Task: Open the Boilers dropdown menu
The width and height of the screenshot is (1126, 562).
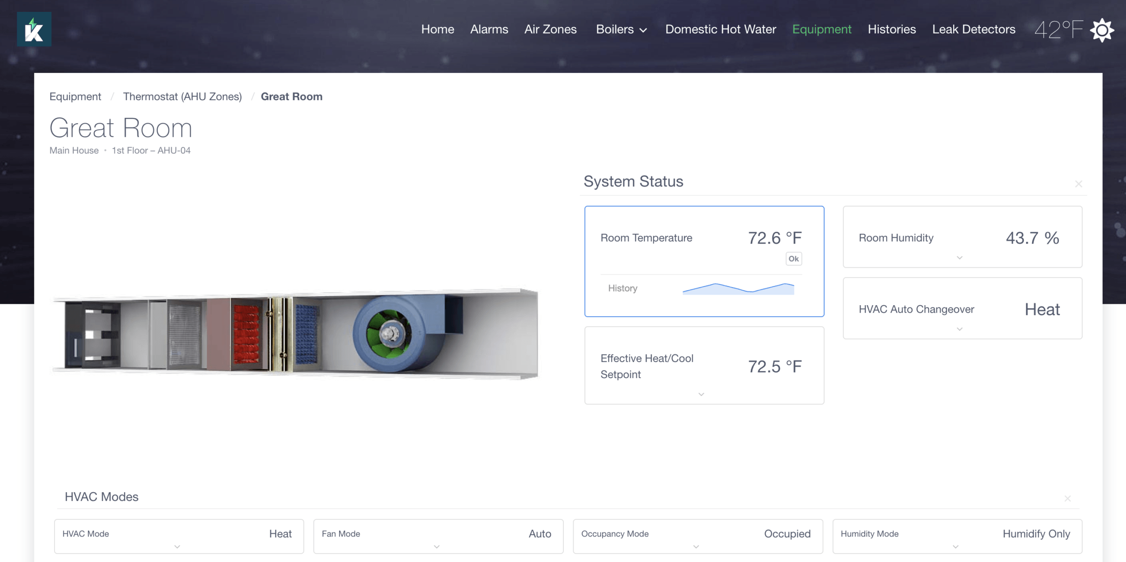Action: 621,29
